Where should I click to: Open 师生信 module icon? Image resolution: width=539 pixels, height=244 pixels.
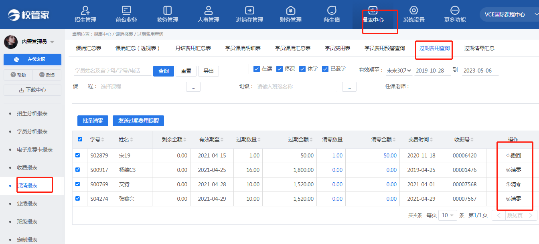click(332, 10)
